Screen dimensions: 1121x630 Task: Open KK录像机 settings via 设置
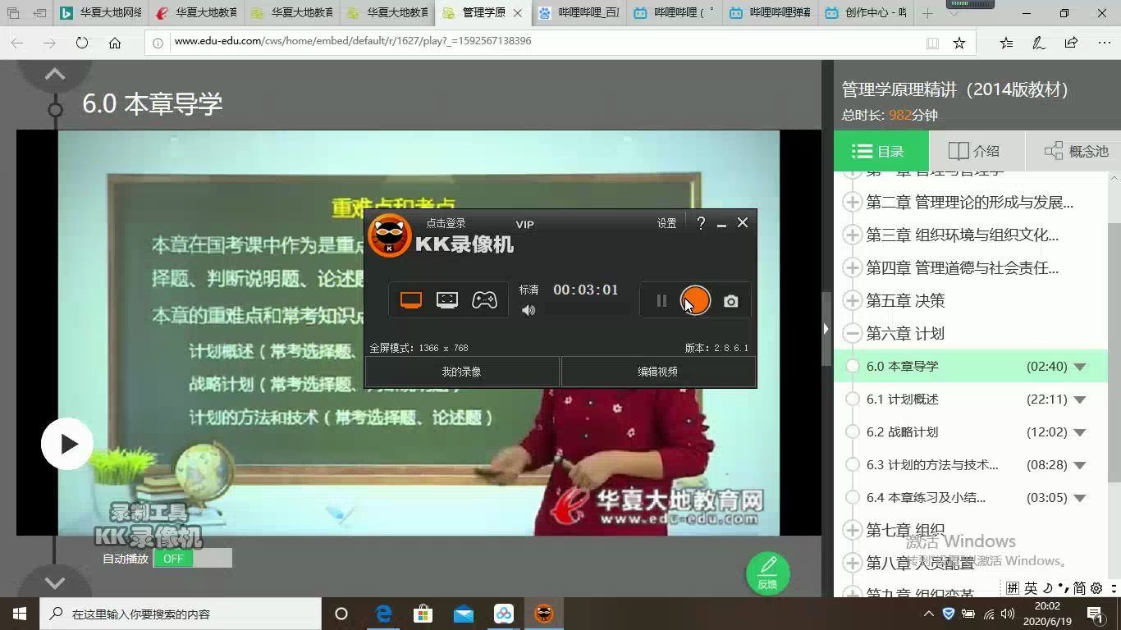click(666, 222)
